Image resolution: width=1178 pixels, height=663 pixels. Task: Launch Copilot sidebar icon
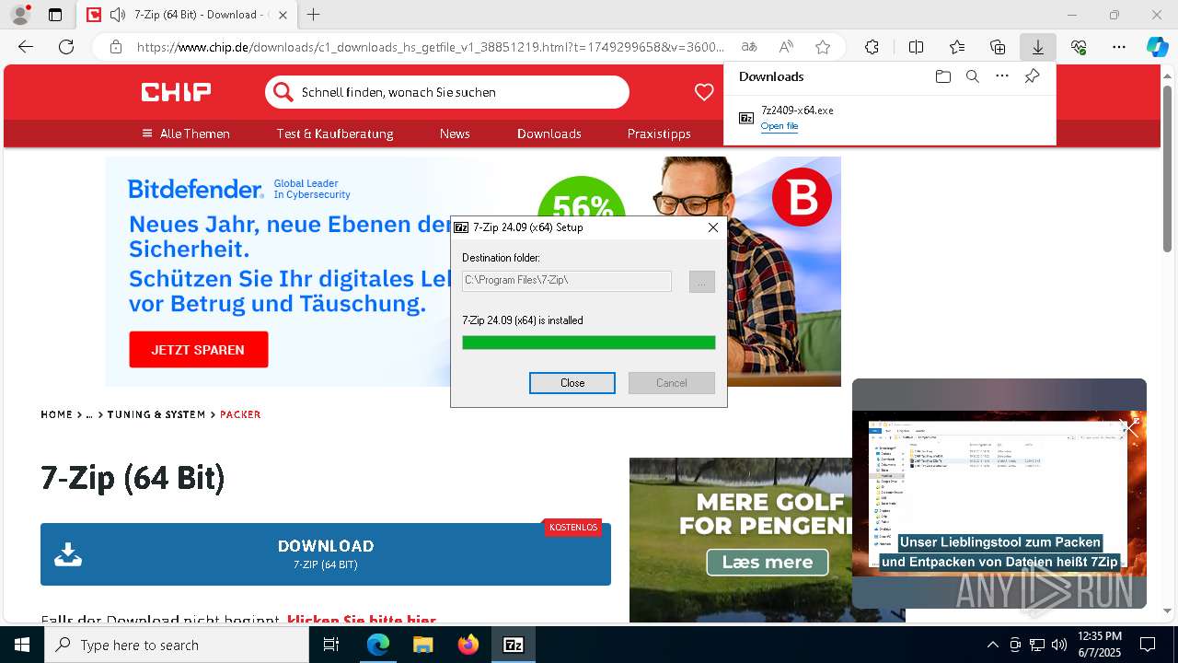[x=1157, y=47]
